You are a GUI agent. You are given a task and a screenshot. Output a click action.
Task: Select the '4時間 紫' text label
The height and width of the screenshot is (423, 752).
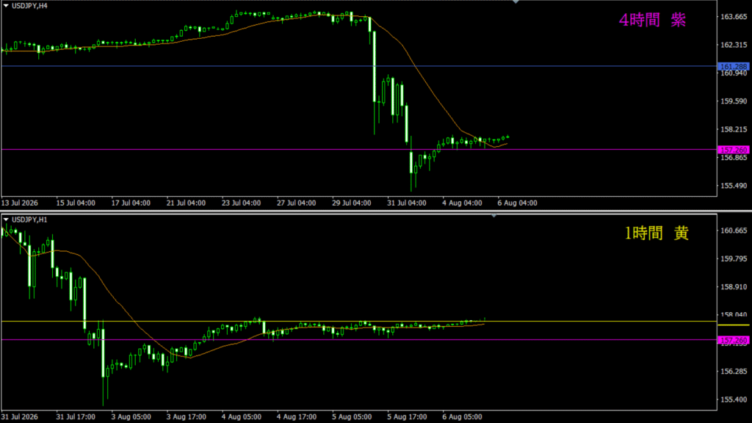click(652, 20)
